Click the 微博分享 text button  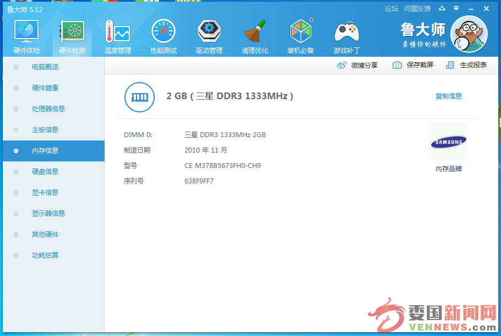coord(364,65)
